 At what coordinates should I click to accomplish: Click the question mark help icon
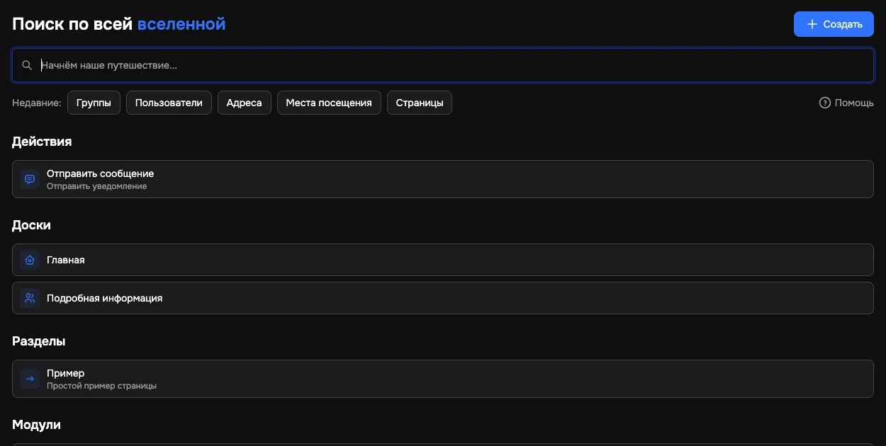tap(824, 103)
